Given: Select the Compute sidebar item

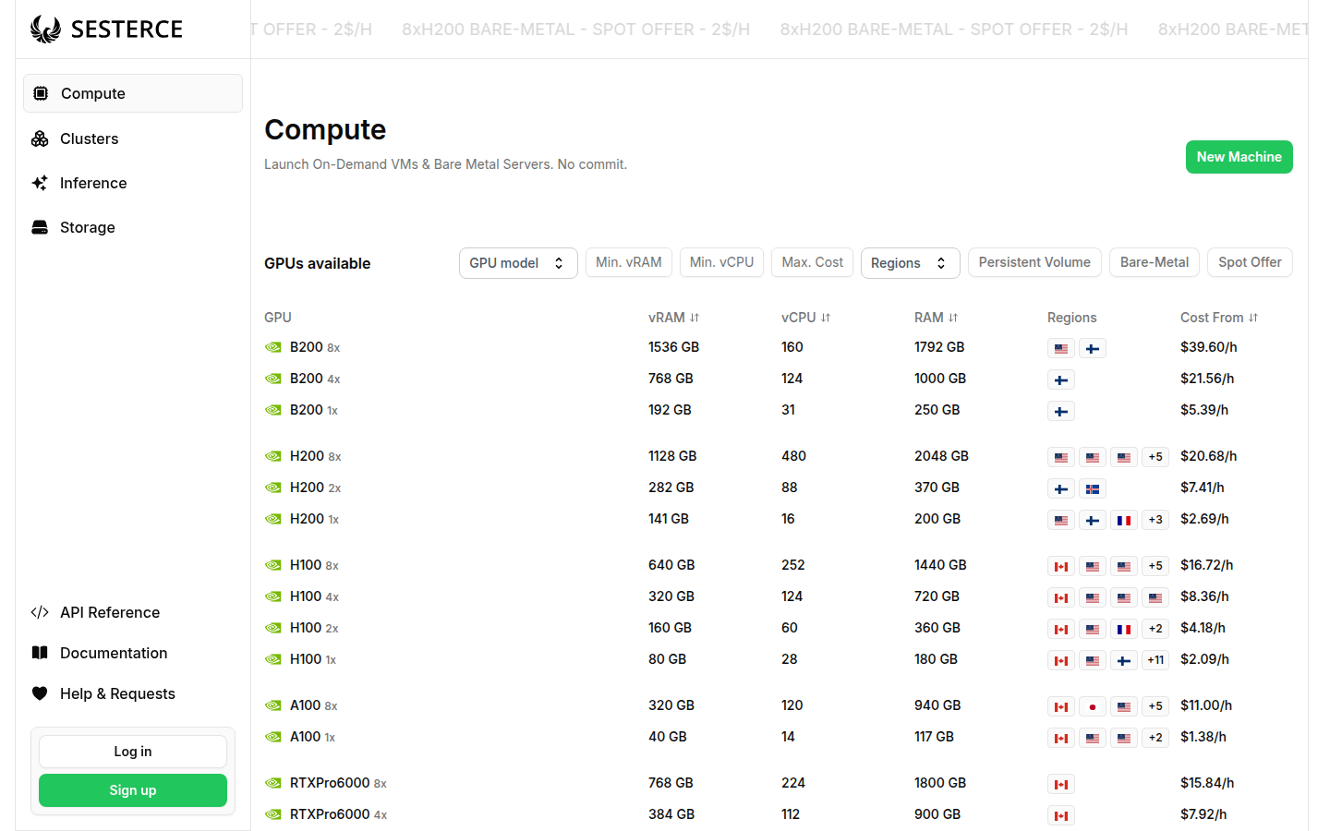Looking at the screenshot, I should tap(132, 93).
